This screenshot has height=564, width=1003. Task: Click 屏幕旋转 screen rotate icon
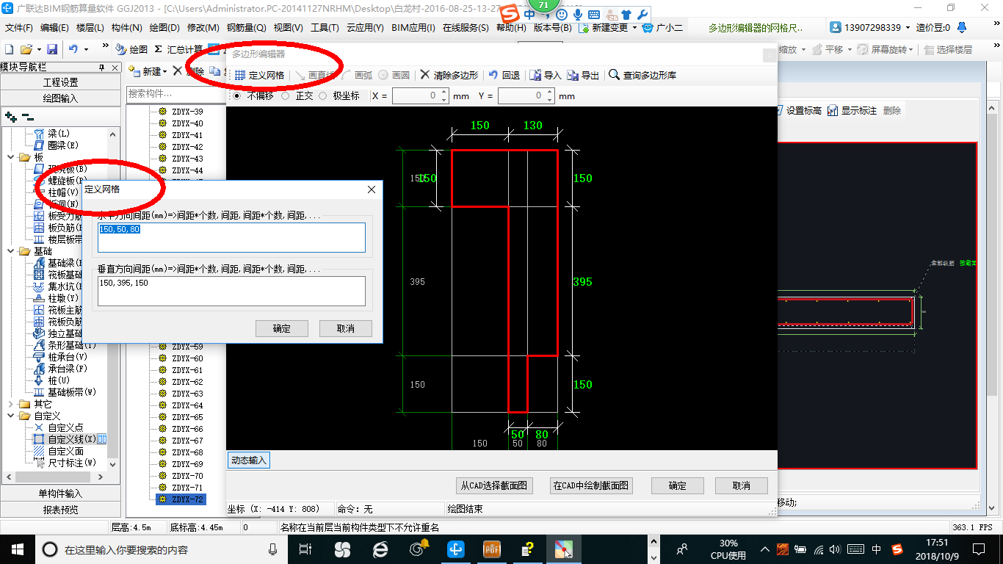863,49
